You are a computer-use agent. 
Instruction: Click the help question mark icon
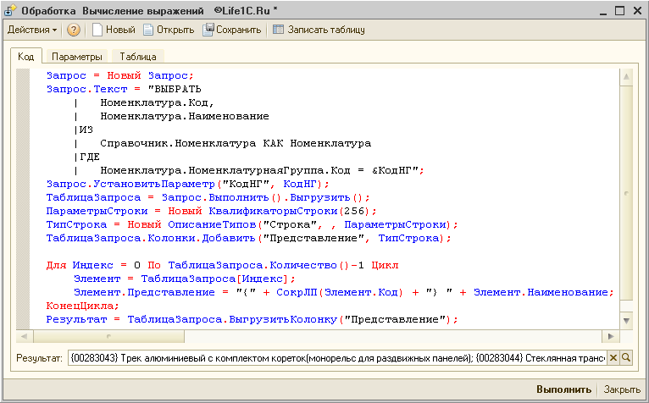73,30
